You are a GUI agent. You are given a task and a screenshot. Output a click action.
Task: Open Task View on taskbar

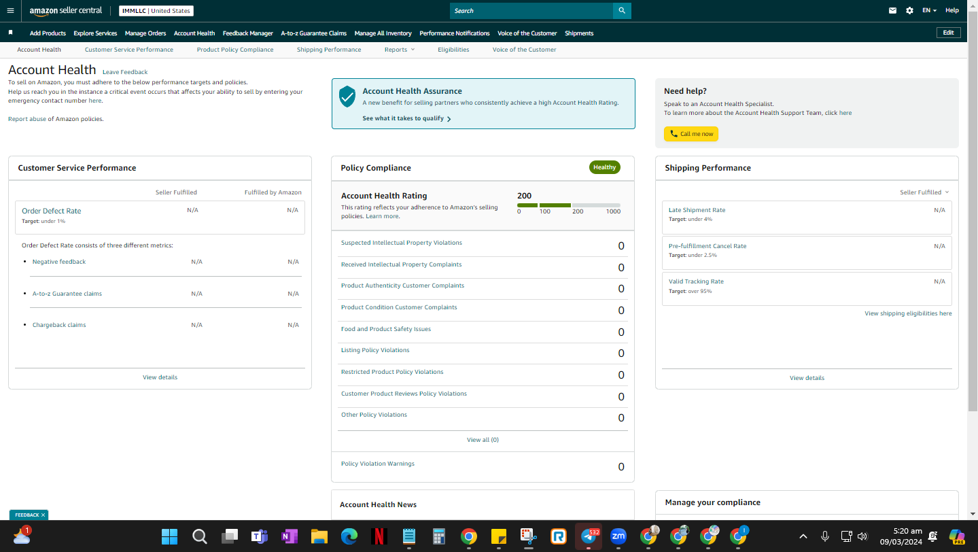click(x=229, y=536)
